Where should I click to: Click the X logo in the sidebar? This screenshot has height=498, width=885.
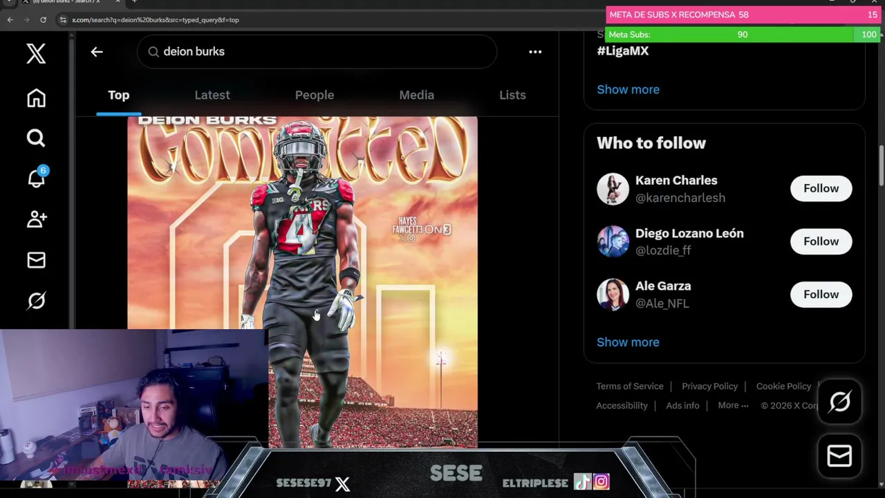coord(36,53)
